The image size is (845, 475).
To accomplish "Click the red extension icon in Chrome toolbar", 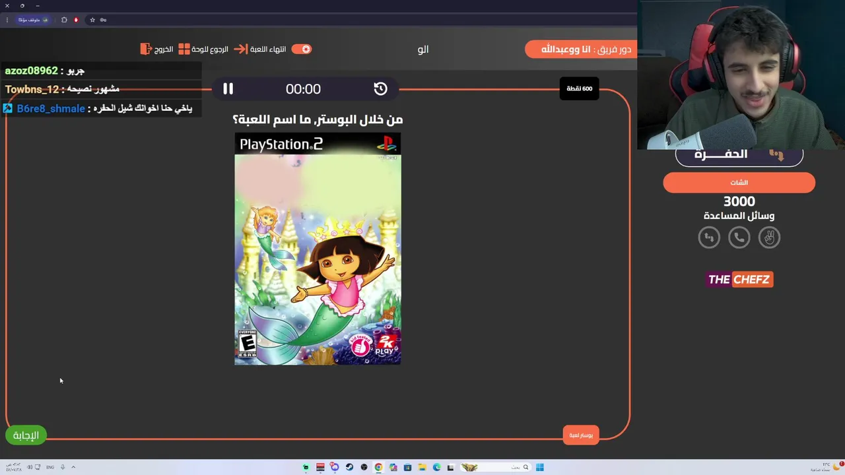I will click(76, 20).
